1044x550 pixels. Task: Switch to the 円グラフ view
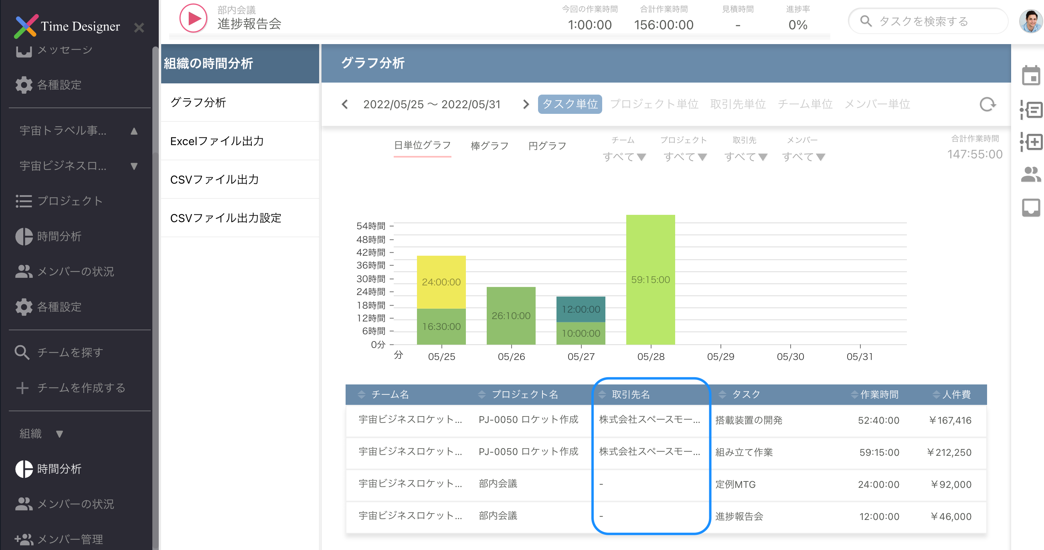548,146
